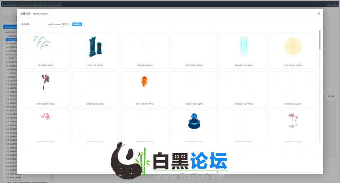Screen dimensions: 340x183
Task: Select the 31814802 (WAS) empty preview card
Action: pos(194,51)
